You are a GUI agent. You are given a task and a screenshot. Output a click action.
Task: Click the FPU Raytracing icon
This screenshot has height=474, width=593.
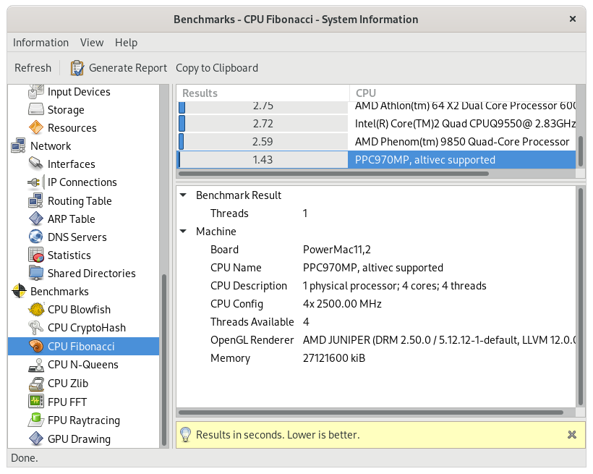click(x=36, y=420)
